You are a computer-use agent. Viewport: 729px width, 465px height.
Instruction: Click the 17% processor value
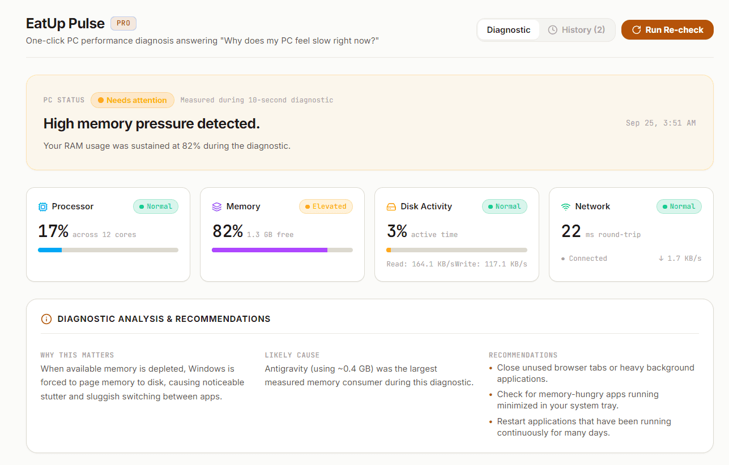pos(53,231)
